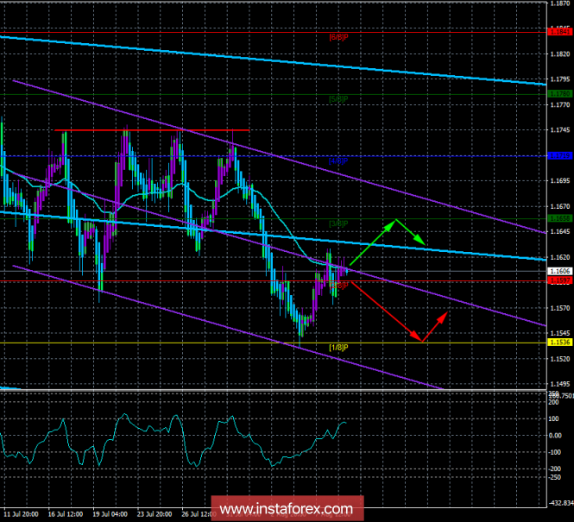Click the 1.1870 price scale label

coord(559,4)
